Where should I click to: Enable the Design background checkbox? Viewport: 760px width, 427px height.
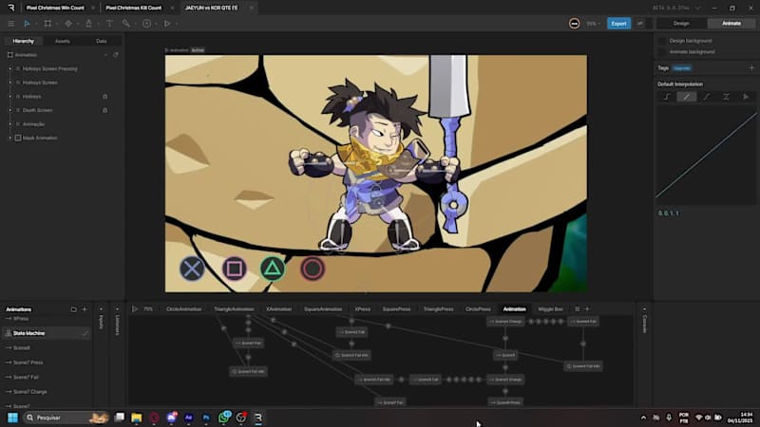662,41
